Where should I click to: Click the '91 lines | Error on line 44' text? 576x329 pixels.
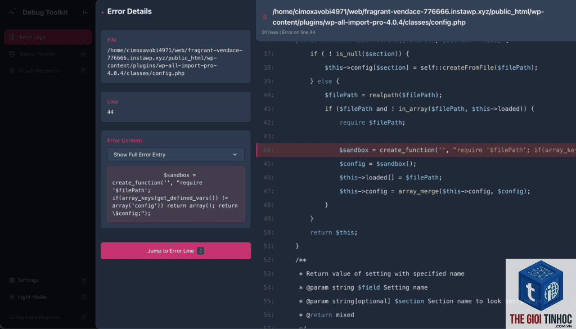tap(289, 32)
